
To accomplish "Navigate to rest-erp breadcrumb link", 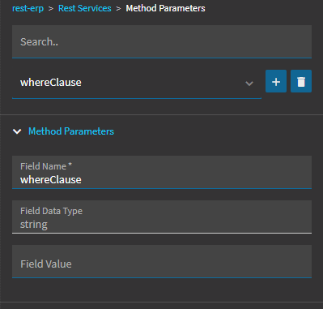I will [28, 8].
